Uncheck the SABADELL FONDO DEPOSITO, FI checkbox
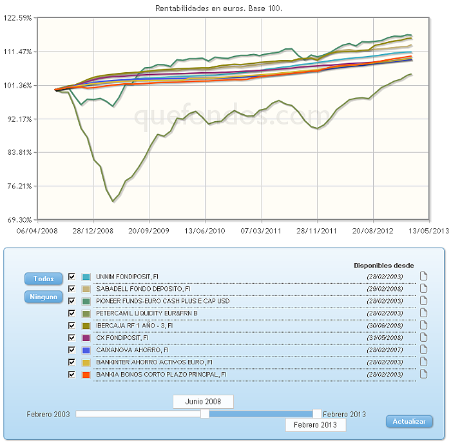Screen dimensions: 451x443 pos(72,289)
